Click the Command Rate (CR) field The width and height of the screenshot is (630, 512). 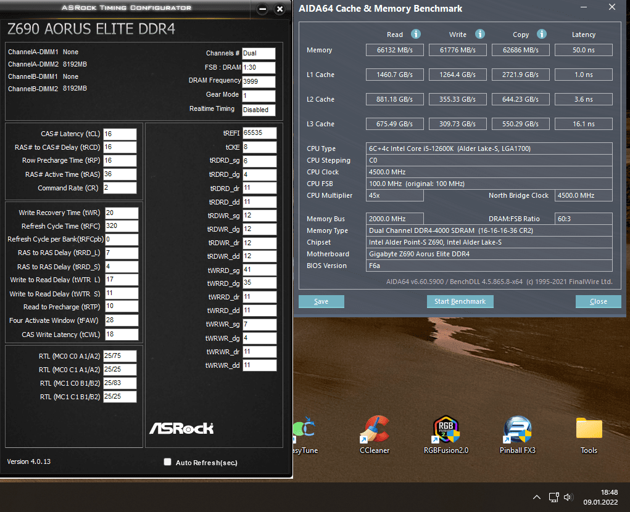[120, 188]
